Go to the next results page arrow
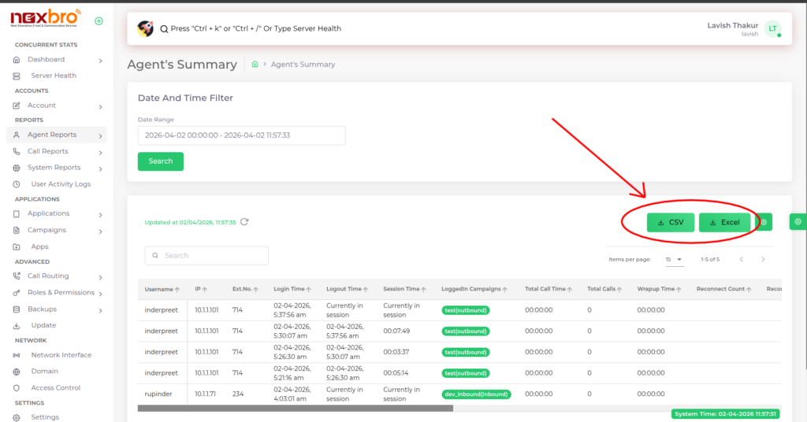 pyautogui.click(x=763, y=259)
